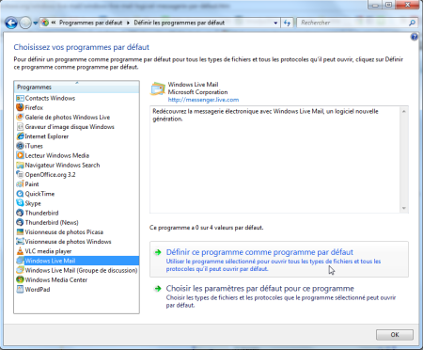Click the Navigateur Windows Search icon

[x=20, y=165]
